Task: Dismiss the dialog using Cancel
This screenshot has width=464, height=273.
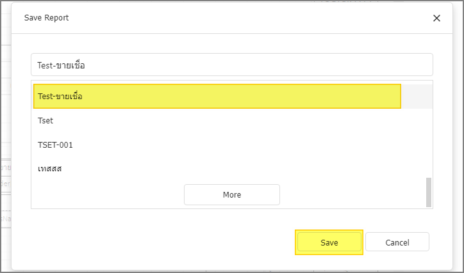Action: 397,242
